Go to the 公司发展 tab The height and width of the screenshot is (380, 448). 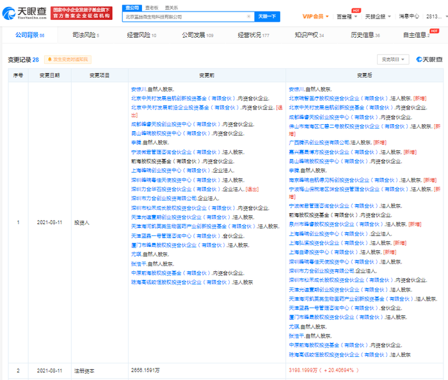197,35
